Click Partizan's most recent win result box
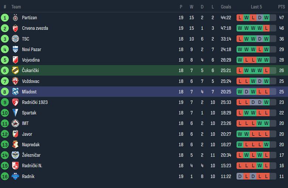Image resolution: width=288 pixels, height=188 pixels. [266, 18]
